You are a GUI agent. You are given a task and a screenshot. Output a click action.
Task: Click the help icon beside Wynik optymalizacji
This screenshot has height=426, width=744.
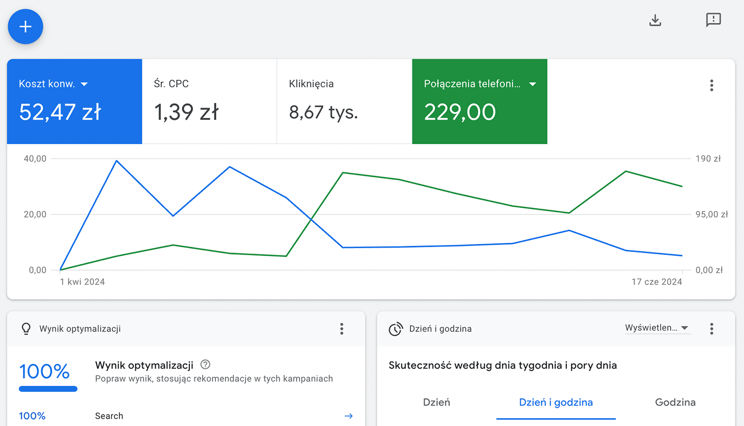click(x=205, y=365)
